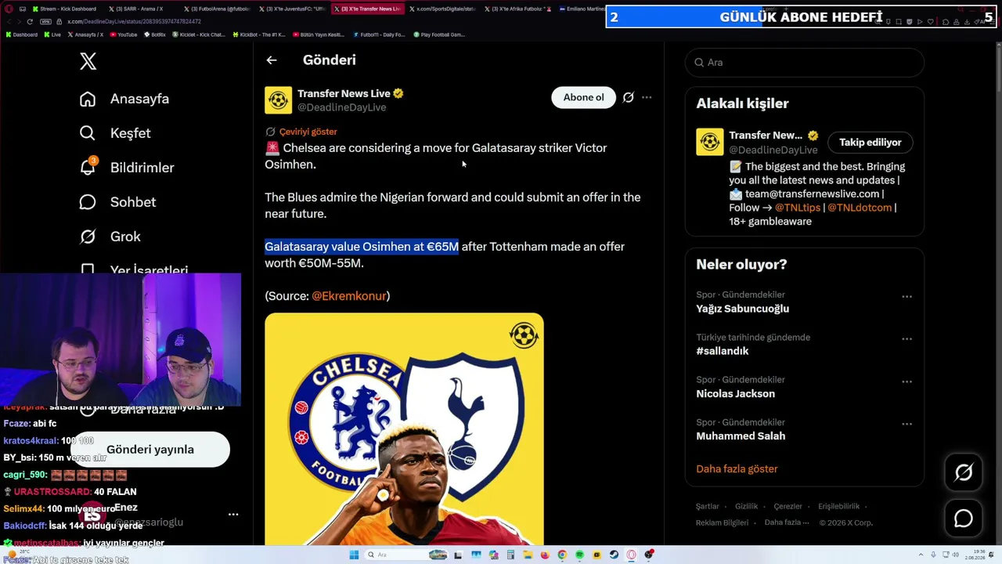Open the @Ekremkonur mention link
Viewport: 1002px width, 564px height.
(x=349, y=295)
